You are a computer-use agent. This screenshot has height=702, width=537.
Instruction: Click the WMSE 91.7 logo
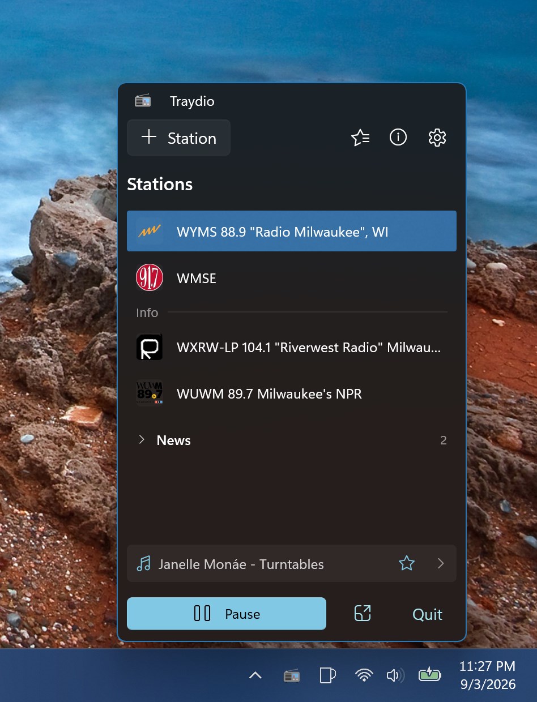click(150, 278)
